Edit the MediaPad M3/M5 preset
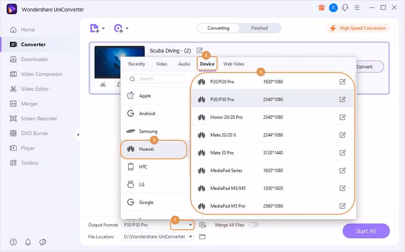 (342, 188)
